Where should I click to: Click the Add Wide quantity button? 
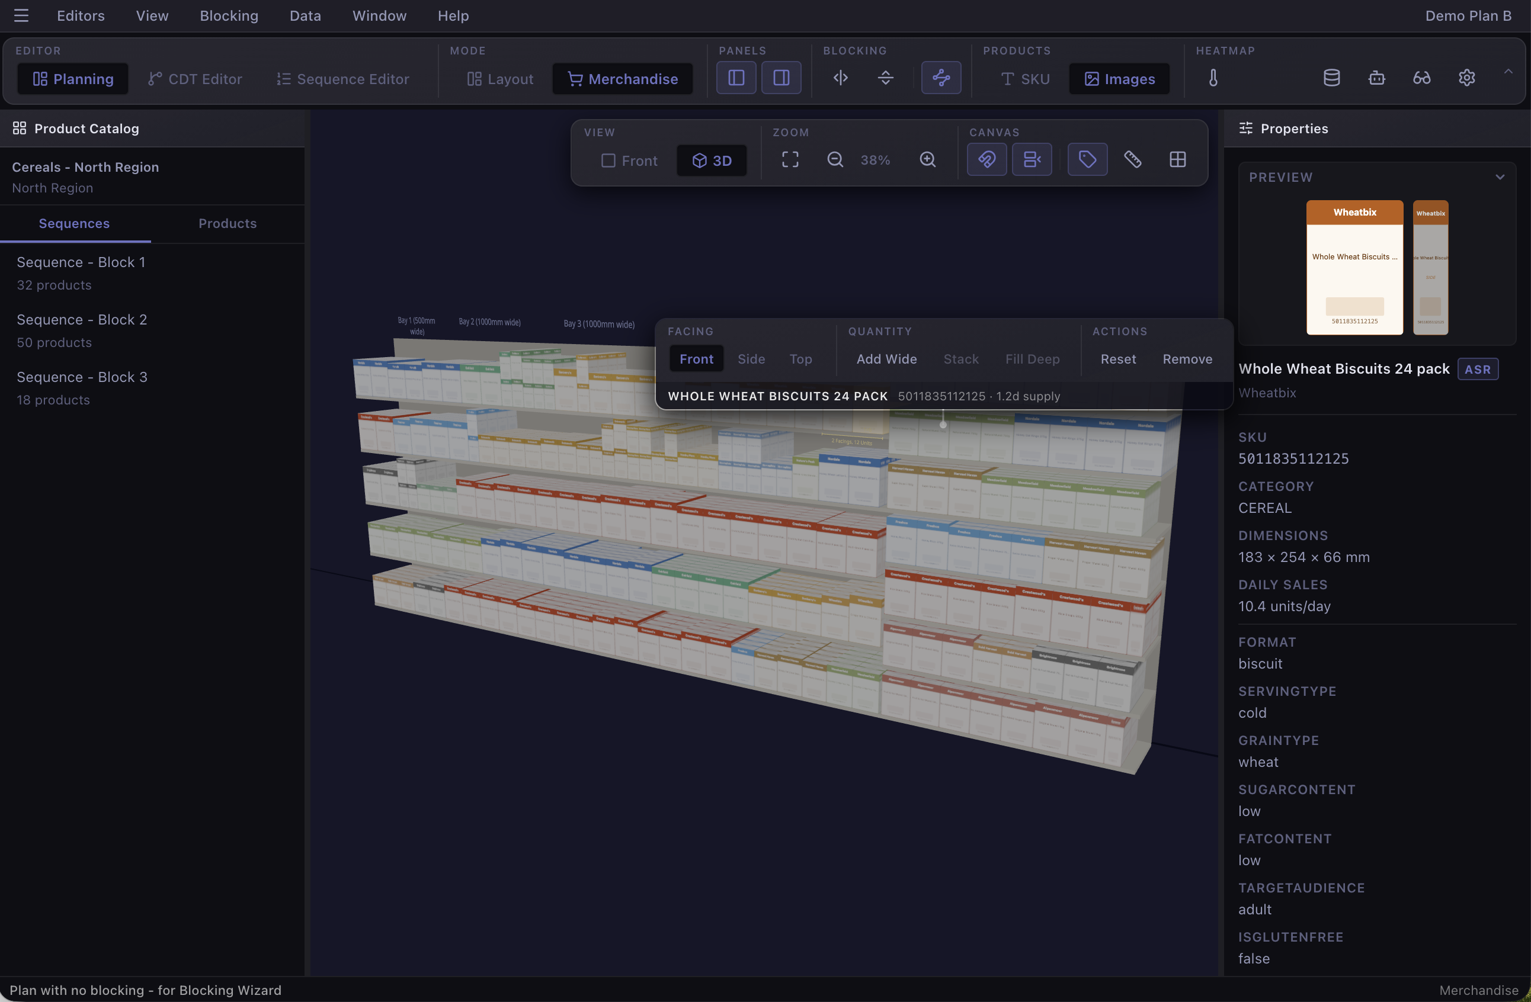886,359
